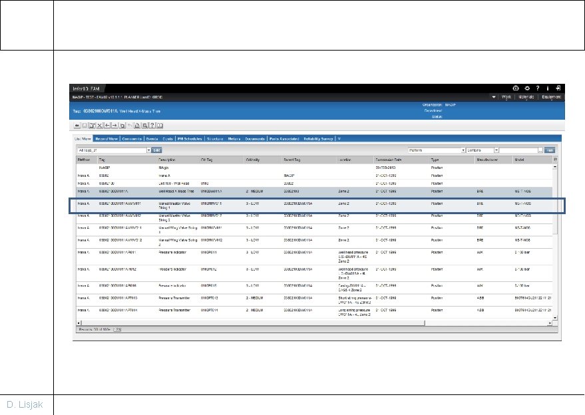Click the filter value input field
This screenshot has height=415, width=585.
pos(518,150)
